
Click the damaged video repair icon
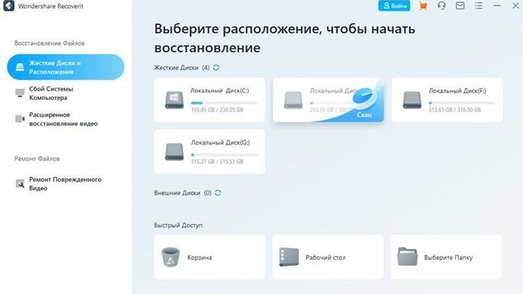tap(20, 184)
